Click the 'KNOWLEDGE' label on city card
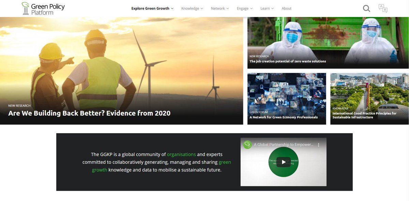This screenshot has width=409, height=201. click(x=340, y=108)
